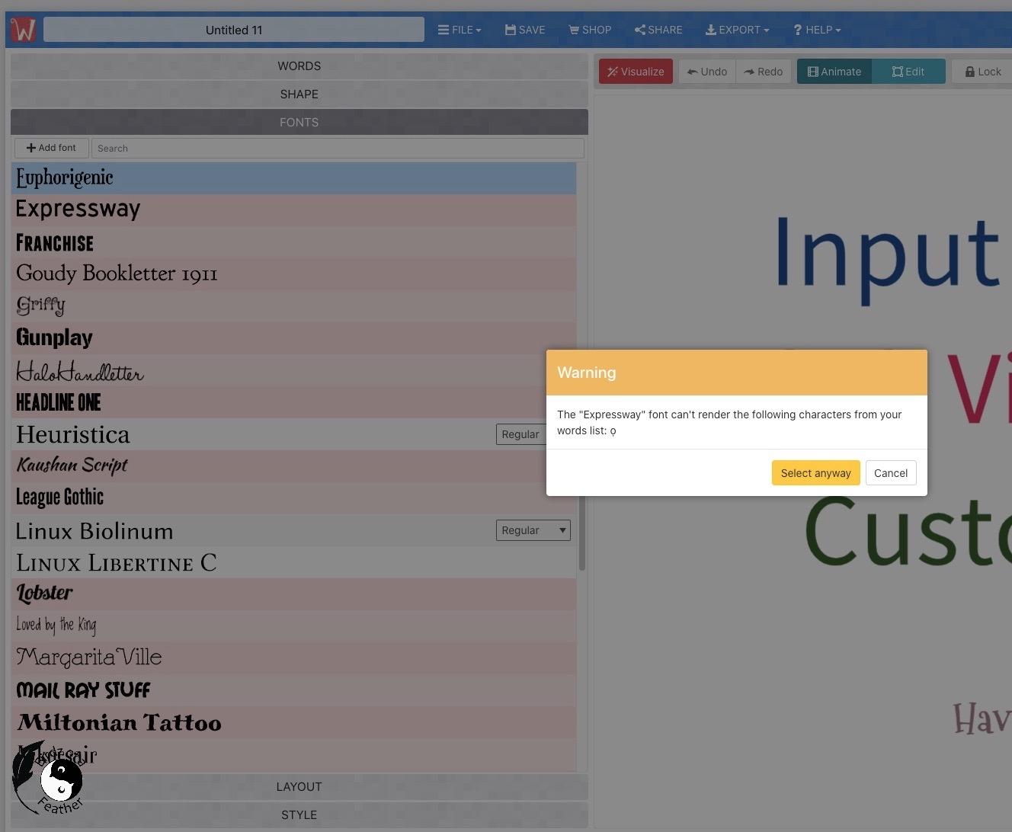This screenshot has height=832, width=1012.
Task: Select the Goudy Bookletter 1911 font
Action: tap(293, 274)
